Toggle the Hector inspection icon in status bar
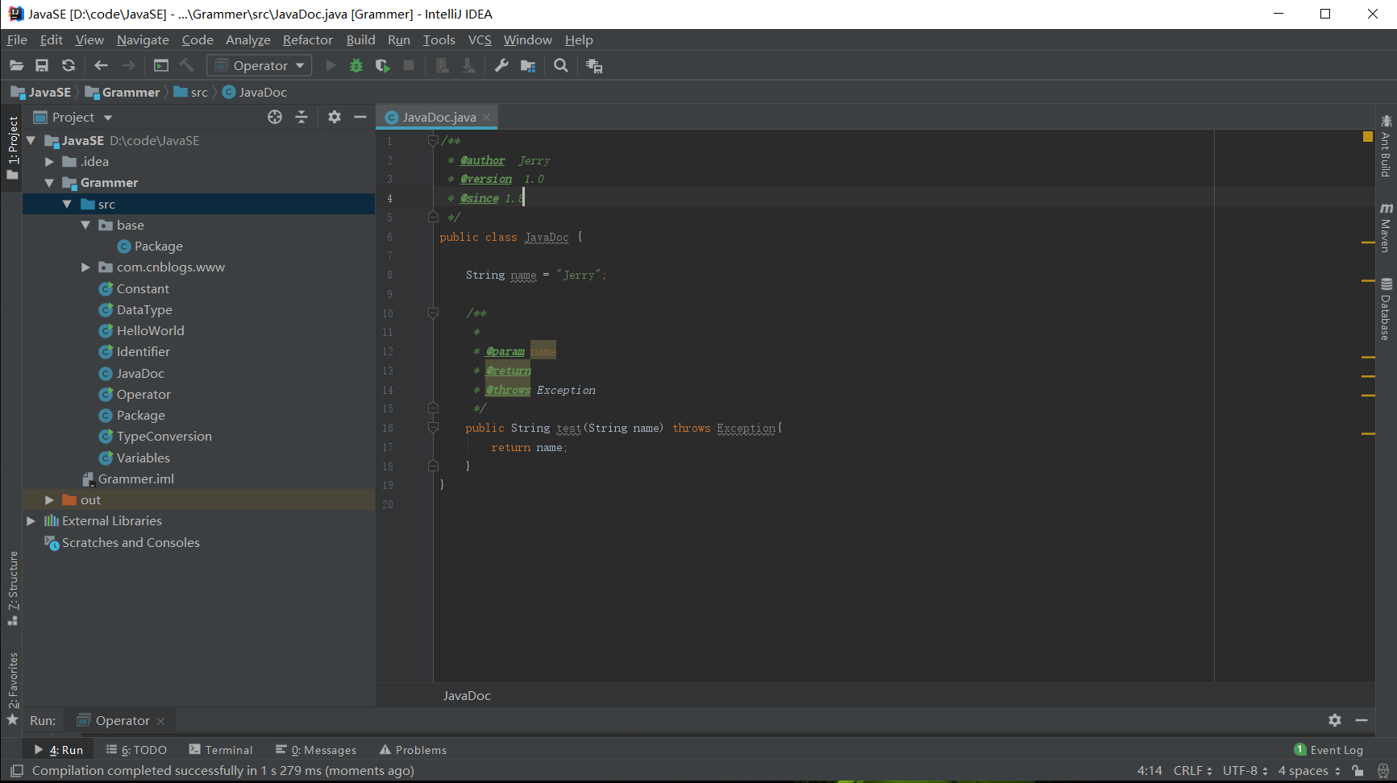This screenshot has height=783, width=1397. coord(1383,771)
